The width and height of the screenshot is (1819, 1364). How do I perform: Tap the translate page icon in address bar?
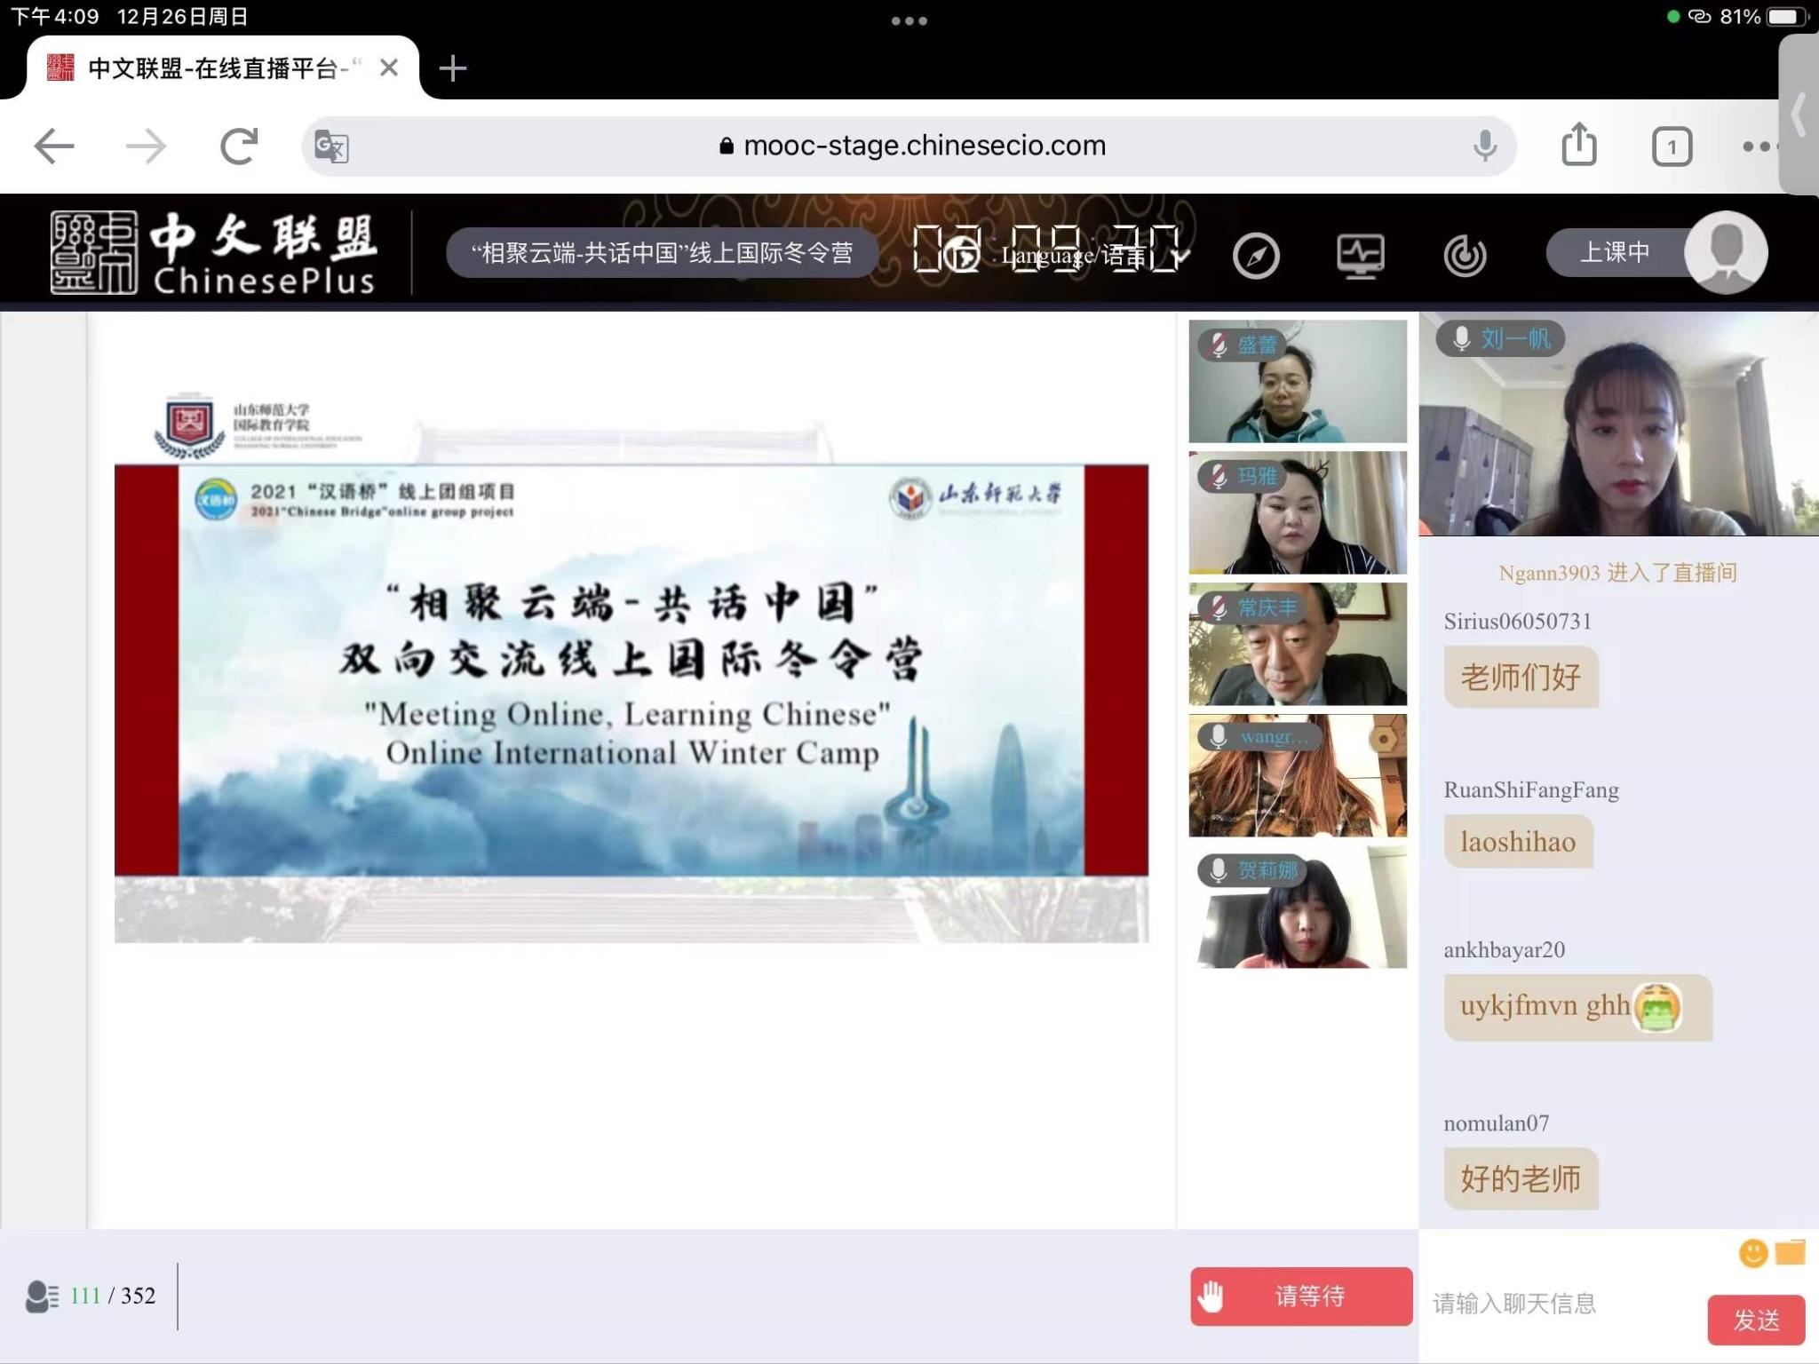[x=331, y=147]
